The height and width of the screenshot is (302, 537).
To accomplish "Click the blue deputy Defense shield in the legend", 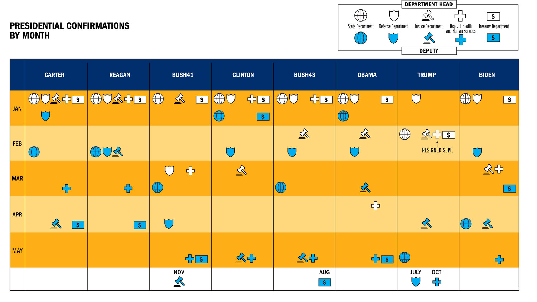I will (393, 38).
